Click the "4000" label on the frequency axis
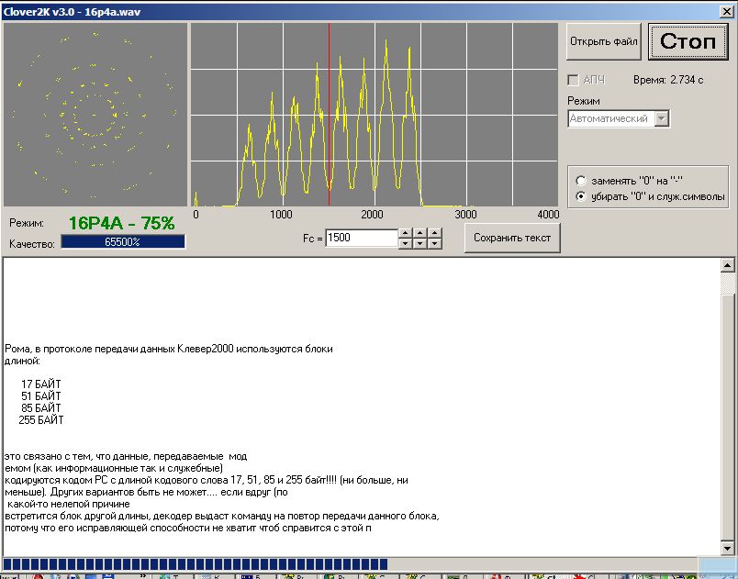Image resolution: width=738 pixels, height=579 pixels. (548, 215)
